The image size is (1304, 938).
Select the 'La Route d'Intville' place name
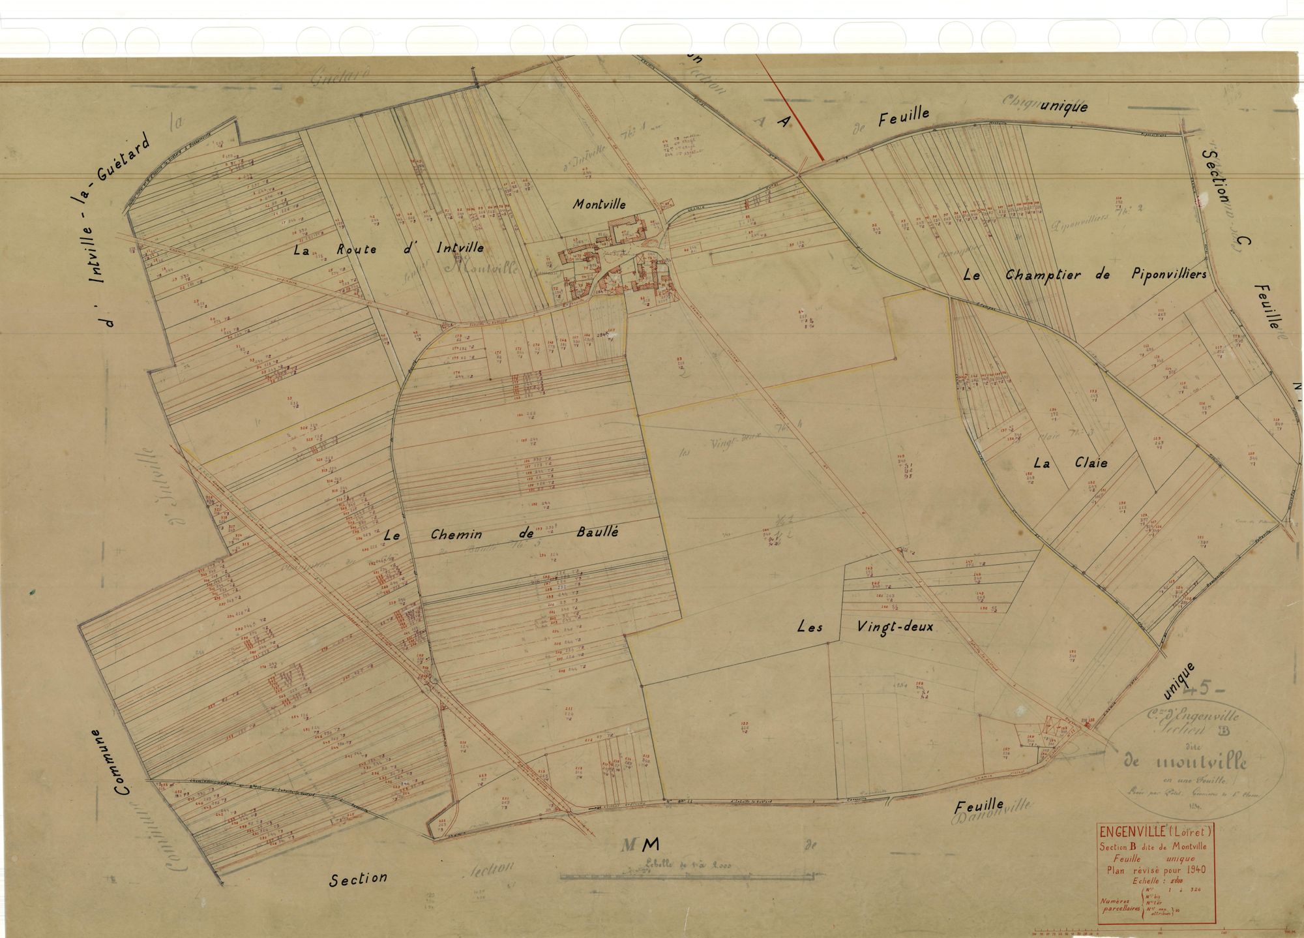click(389, 249)
